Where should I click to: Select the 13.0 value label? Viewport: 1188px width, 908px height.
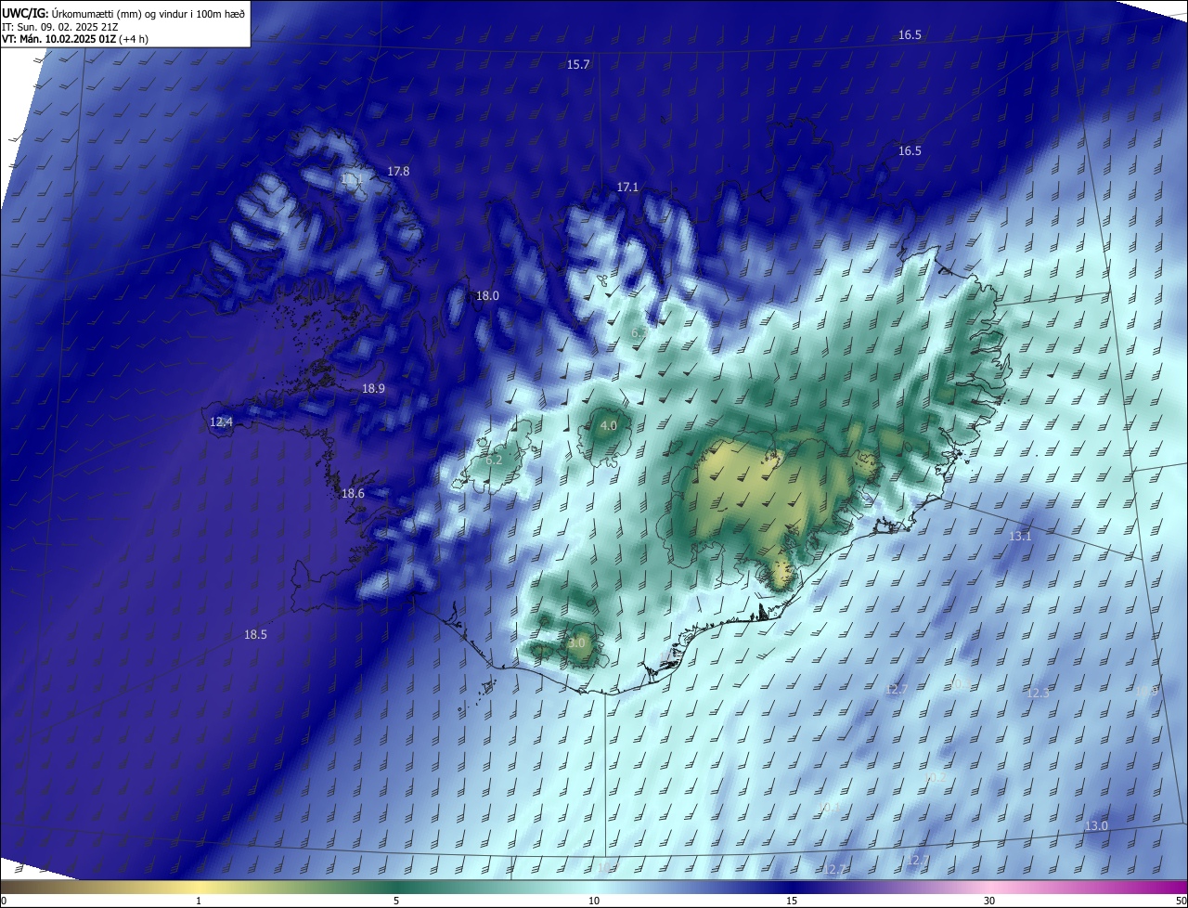click(x=1096, y=825)
